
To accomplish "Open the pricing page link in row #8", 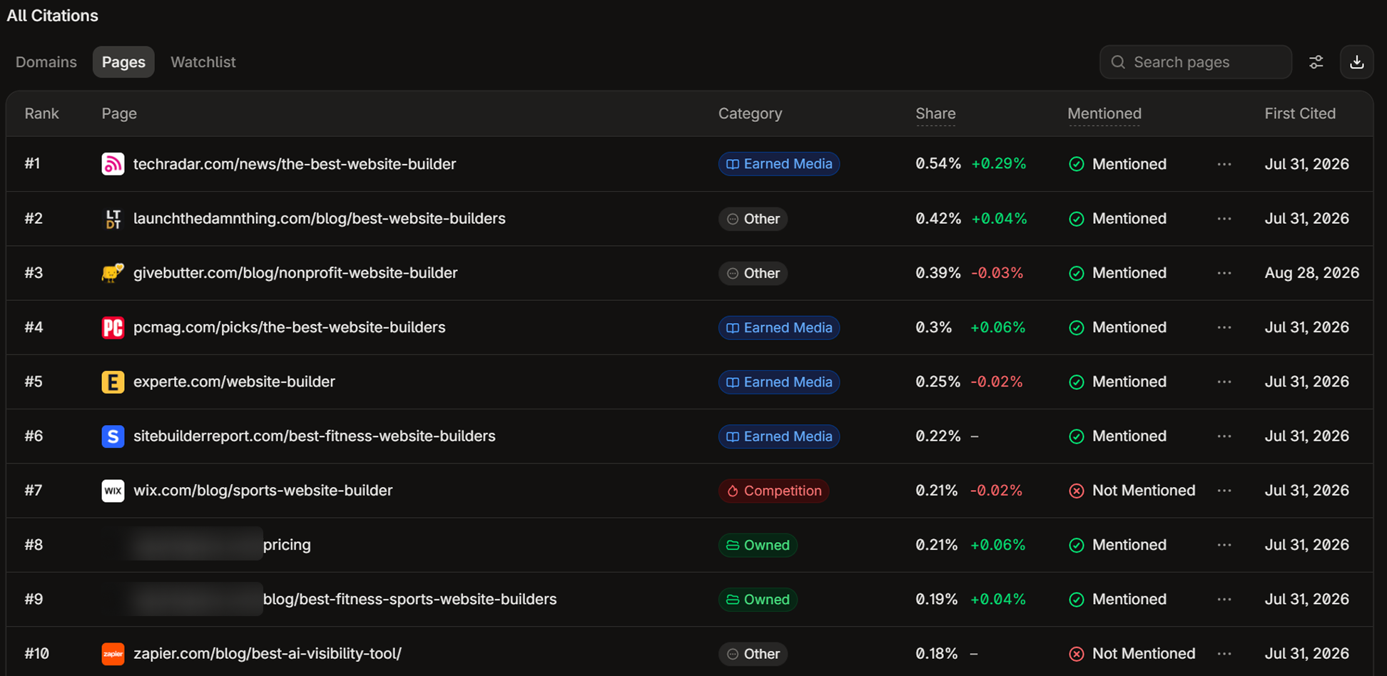I will [x=287, y=545].
